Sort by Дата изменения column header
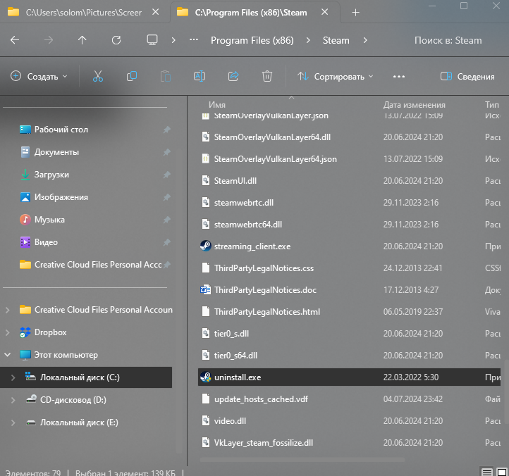The height and width of the screenshot is (476, 509). coord(415,105)
